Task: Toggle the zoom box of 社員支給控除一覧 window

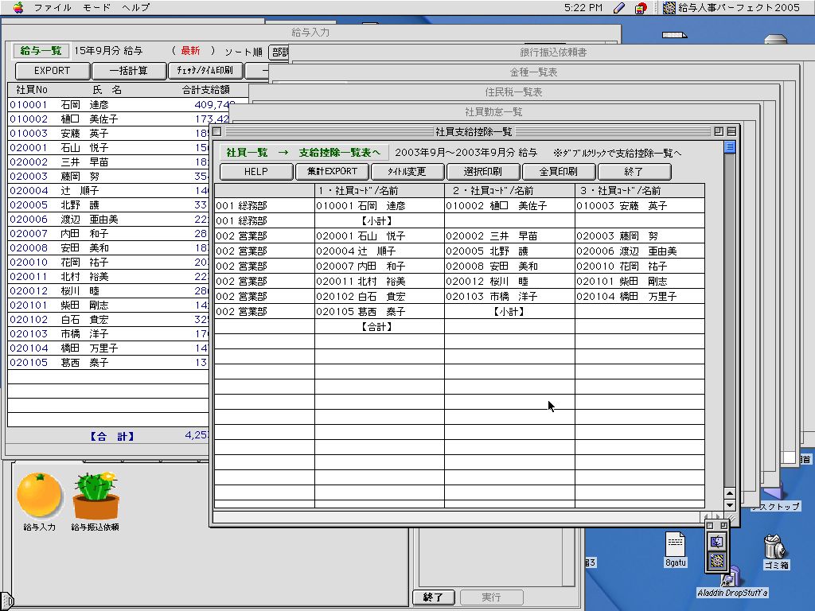Action: click(719, 131)
